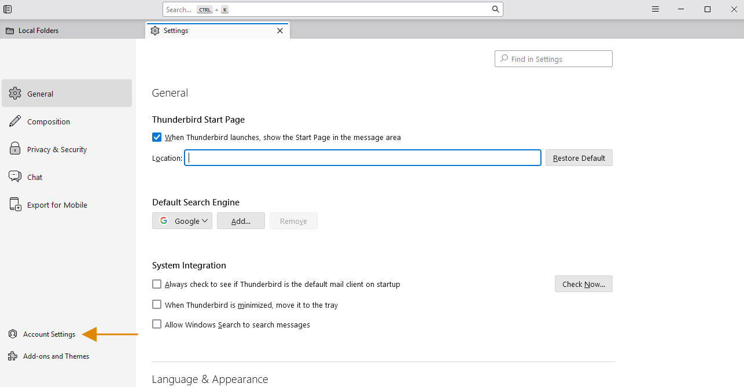Open the Privacy & Security category
744x387 pixels.
pyautogui.click(x=67, y=149)
